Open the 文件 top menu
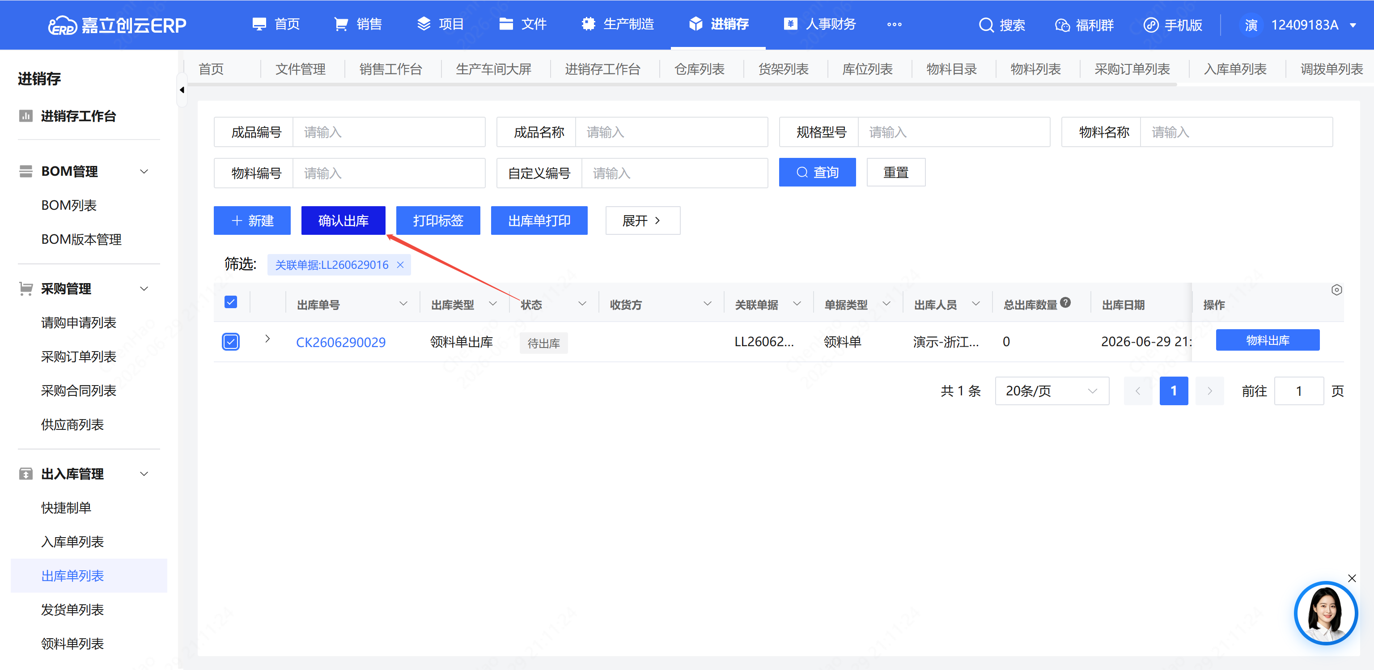 click(523, 25)
